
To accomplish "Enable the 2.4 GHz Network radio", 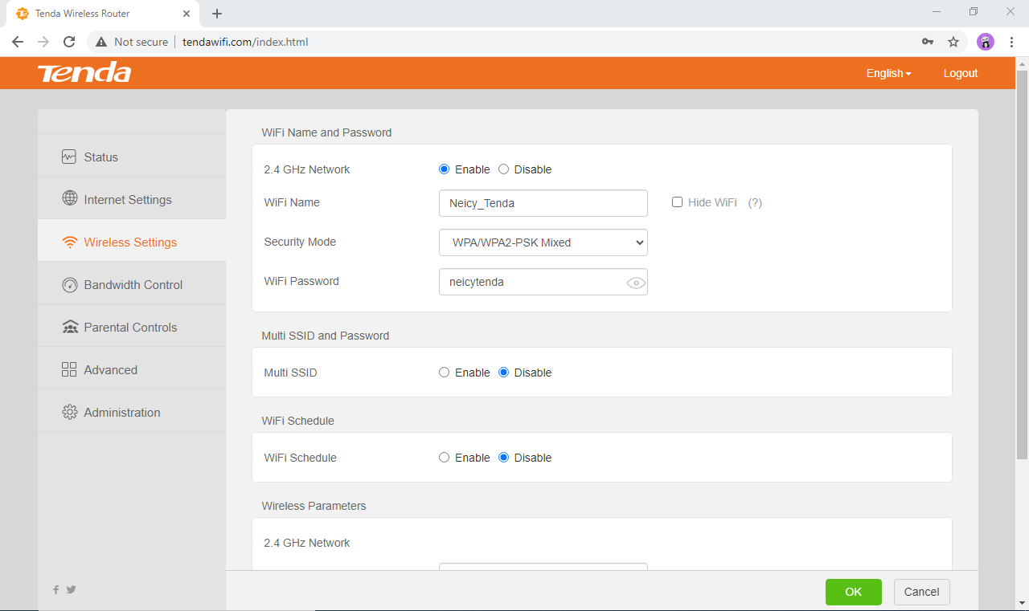I will coord(444,169).
